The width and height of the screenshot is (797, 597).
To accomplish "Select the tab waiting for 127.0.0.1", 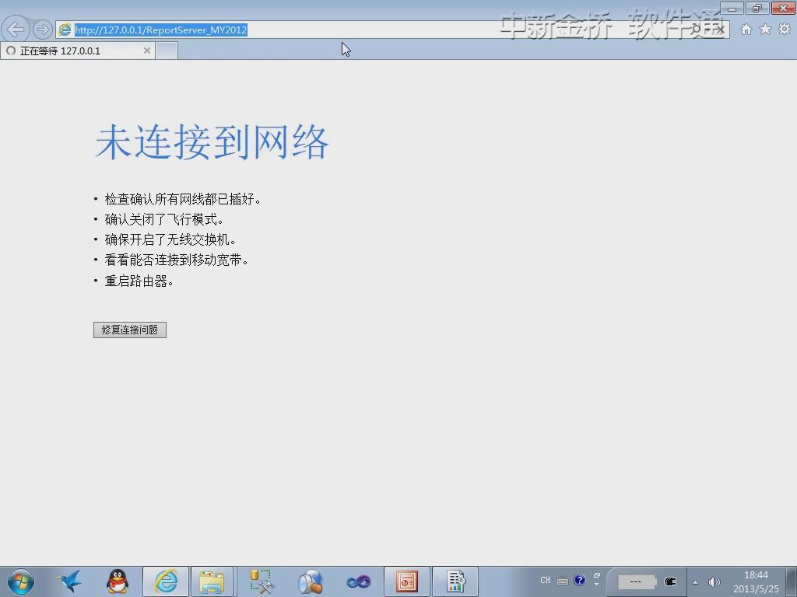I will coord(77,51).
